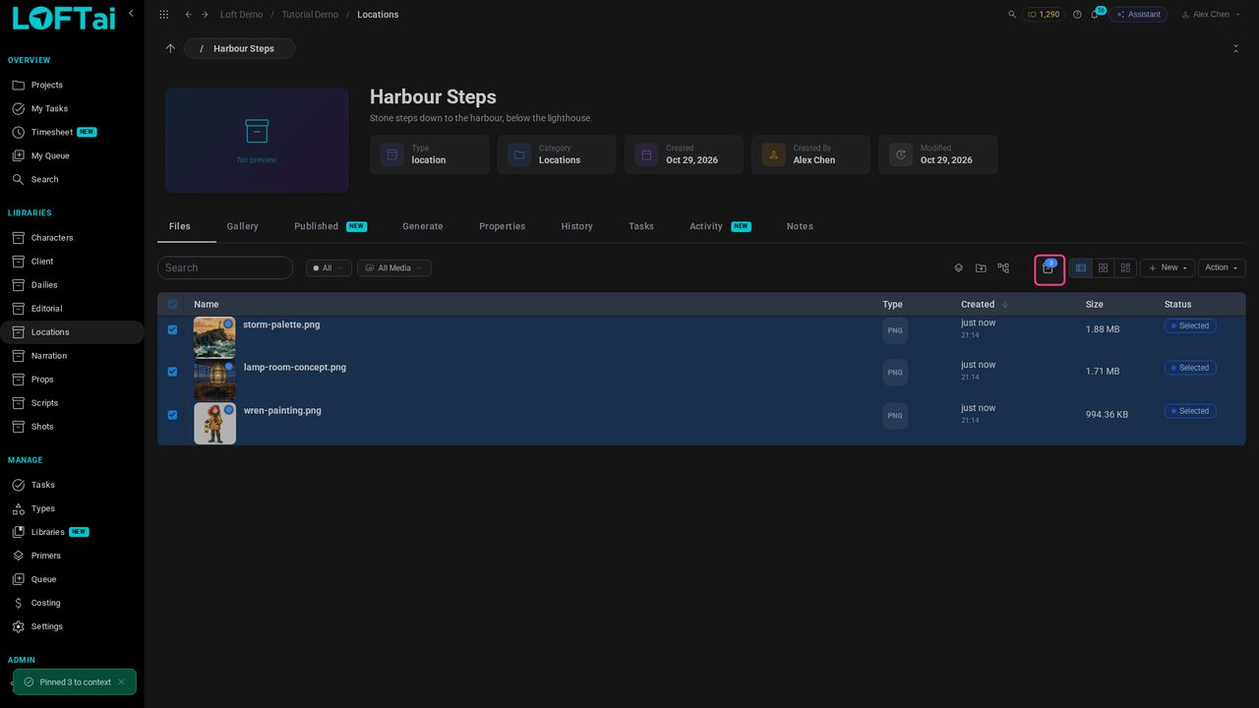Open the notifications bell
Image resolution: width=1259 pixels, height=708 pixels.
(1095, 15)
